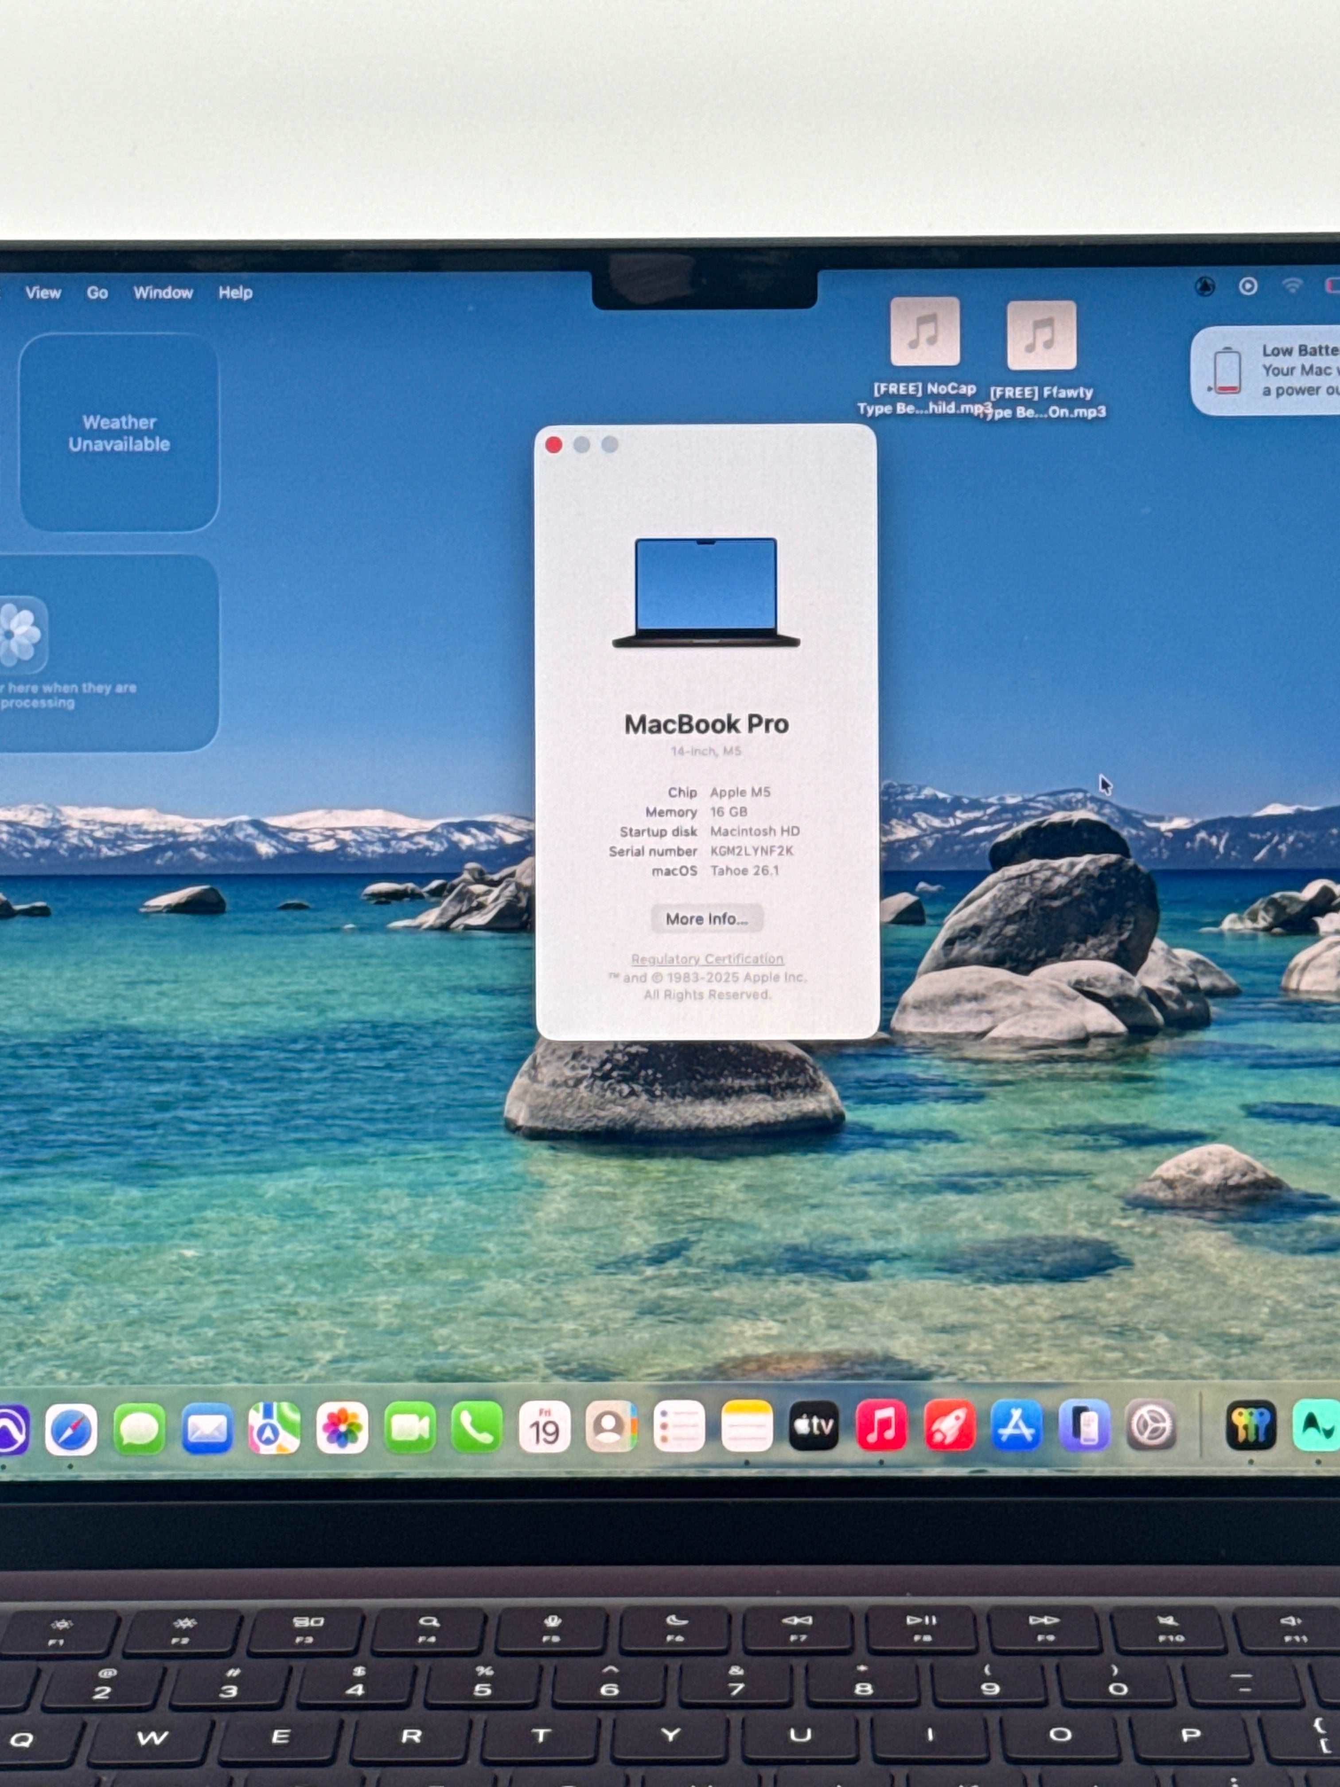Viewport: 1340px width, 1787px height.
Task: Open the Passwords keys app in Dock
Action: (x=1251, y=1425)
